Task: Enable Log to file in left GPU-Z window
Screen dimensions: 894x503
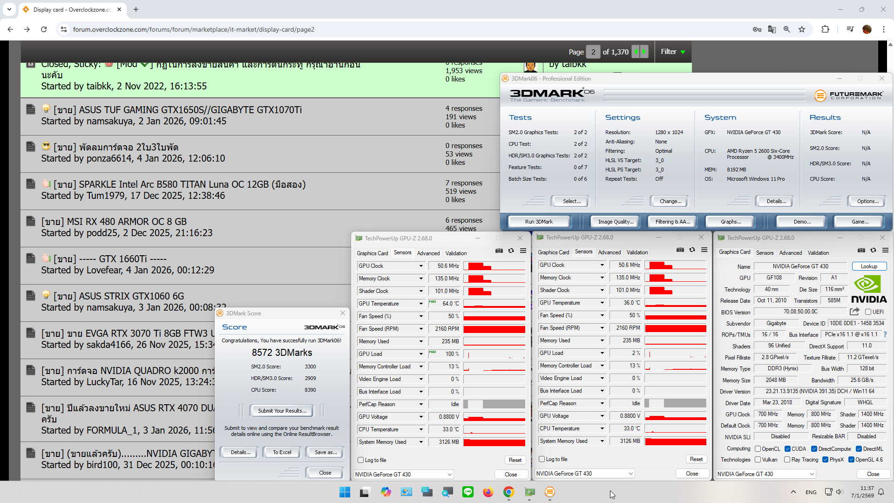Action: click(360, 460)
